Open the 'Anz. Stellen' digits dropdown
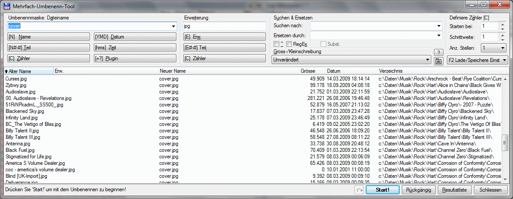 503,48
